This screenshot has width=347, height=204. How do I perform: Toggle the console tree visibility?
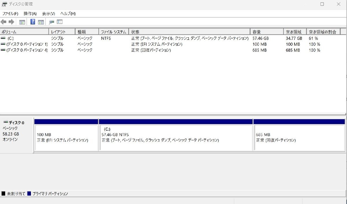pyautogui.click(x=22, y=22)
